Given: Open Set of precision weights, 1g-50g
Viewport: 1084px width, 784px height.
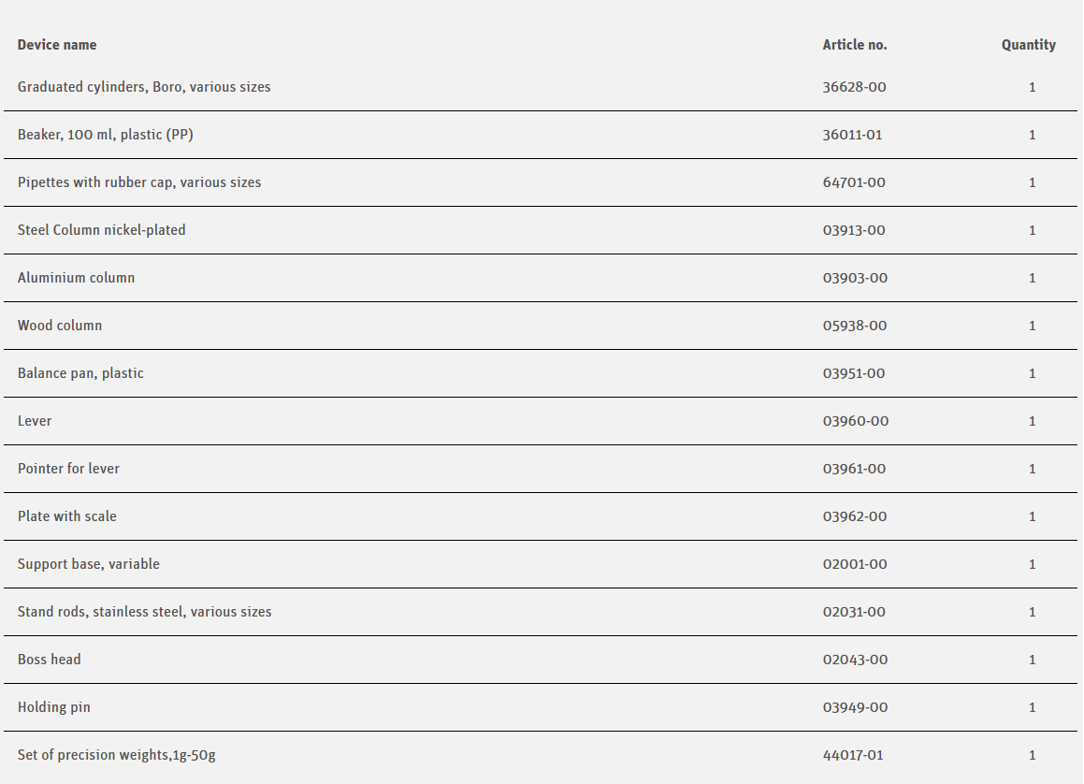Looking at the screenshot, I should (x=117, y=755).
